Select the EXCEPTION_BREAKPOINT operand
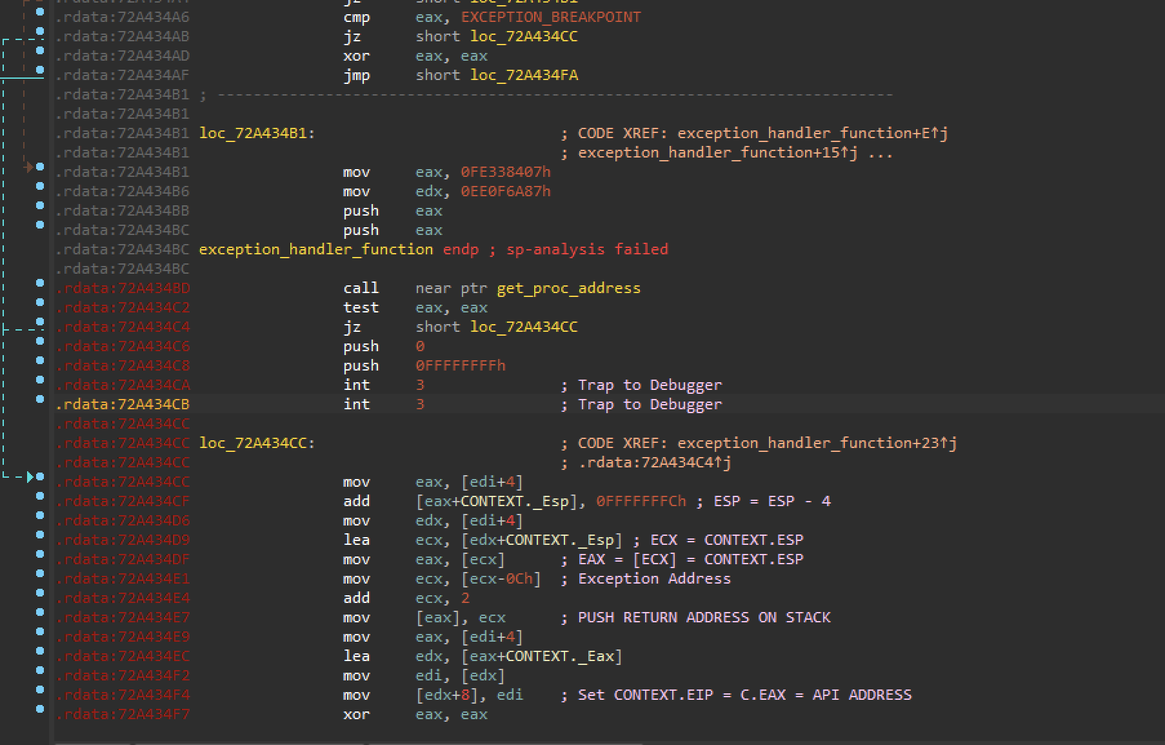1165x745 pixels. tap(551, 17)
